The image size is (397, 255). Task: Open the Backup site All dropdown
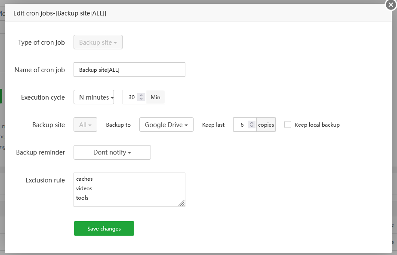pyautogui.click(x=85, y=125)
